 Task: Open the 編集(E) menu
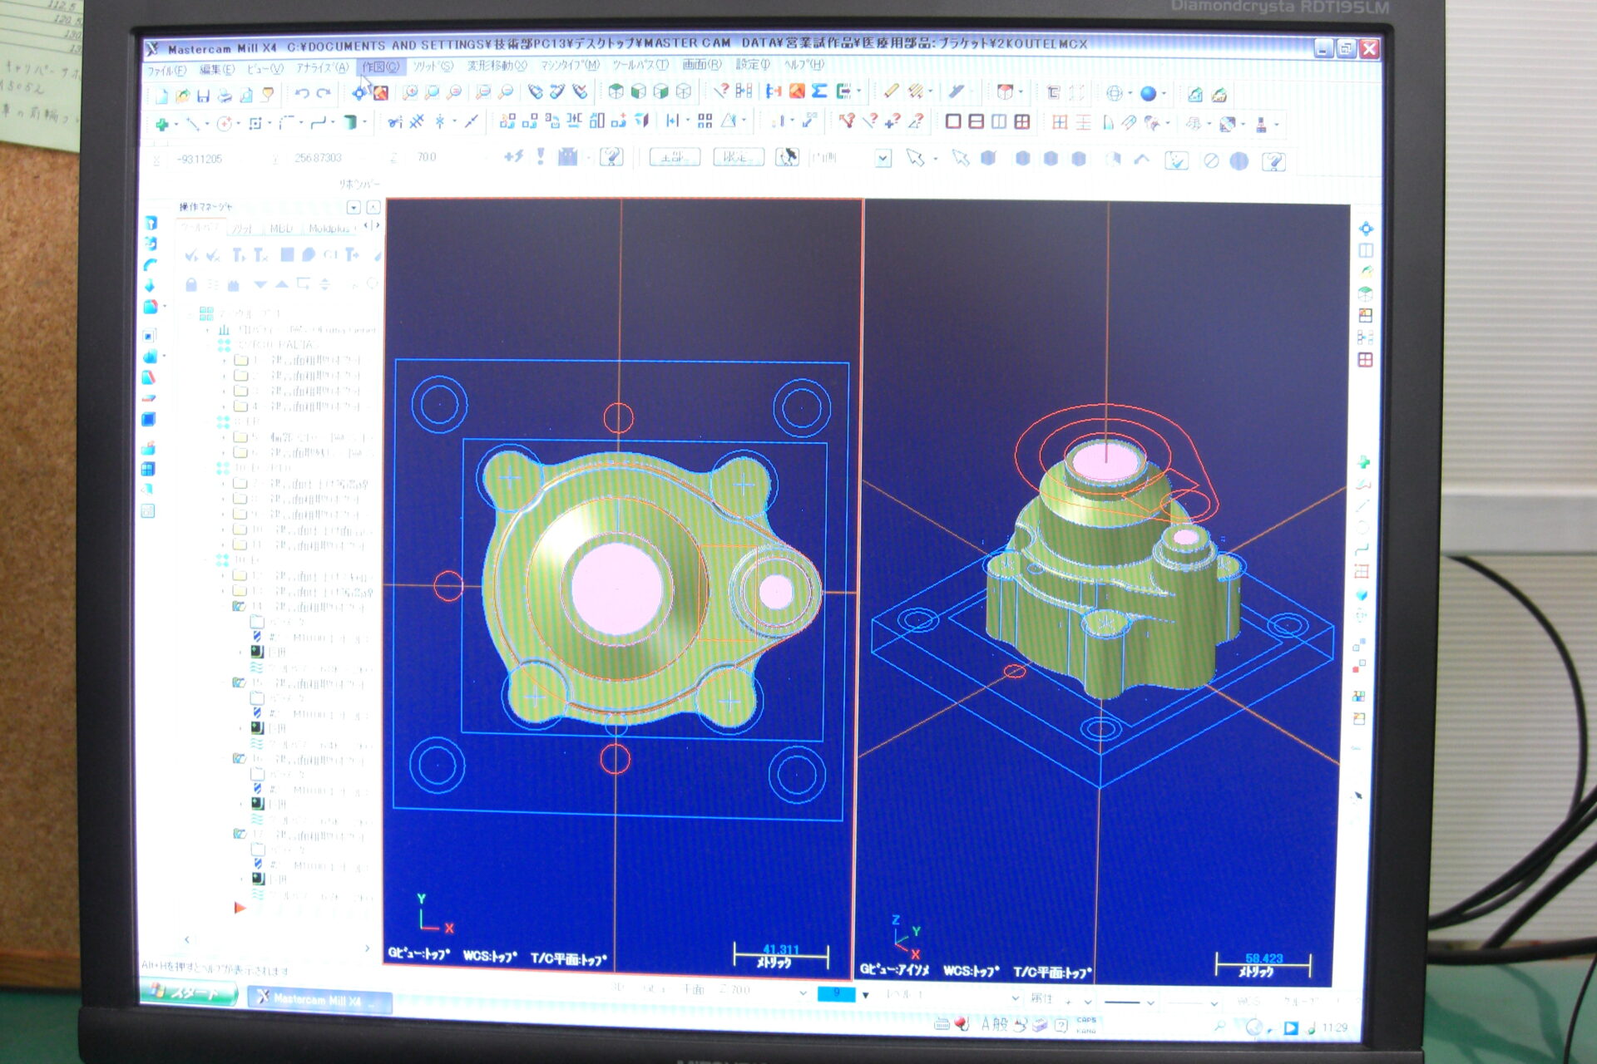[x=217, y=70]
